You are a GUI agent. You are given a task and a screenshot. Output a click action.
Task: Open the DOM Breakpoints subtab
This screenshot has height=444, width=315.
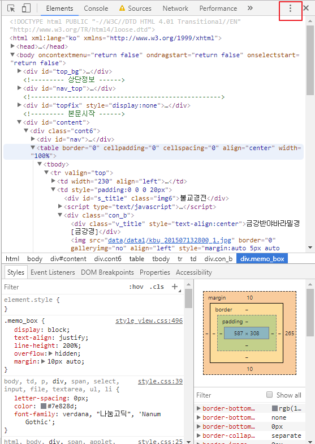[x=107, y=272]
